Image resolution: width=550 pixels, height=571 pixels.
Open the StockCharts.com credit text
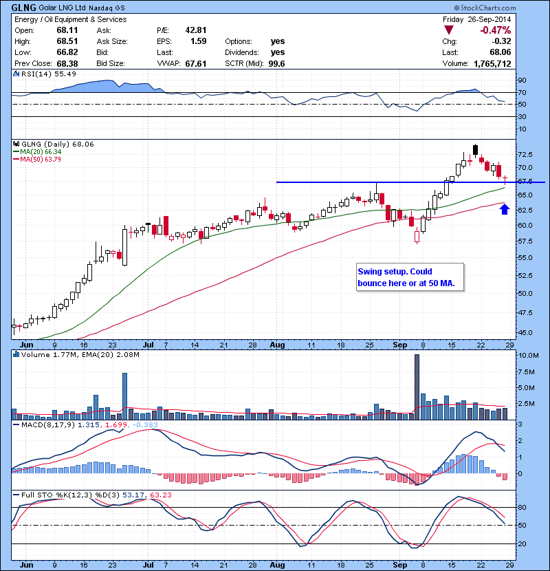pos(485,8)
